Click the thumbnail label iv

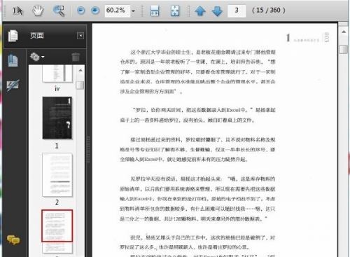click(57, 89)
